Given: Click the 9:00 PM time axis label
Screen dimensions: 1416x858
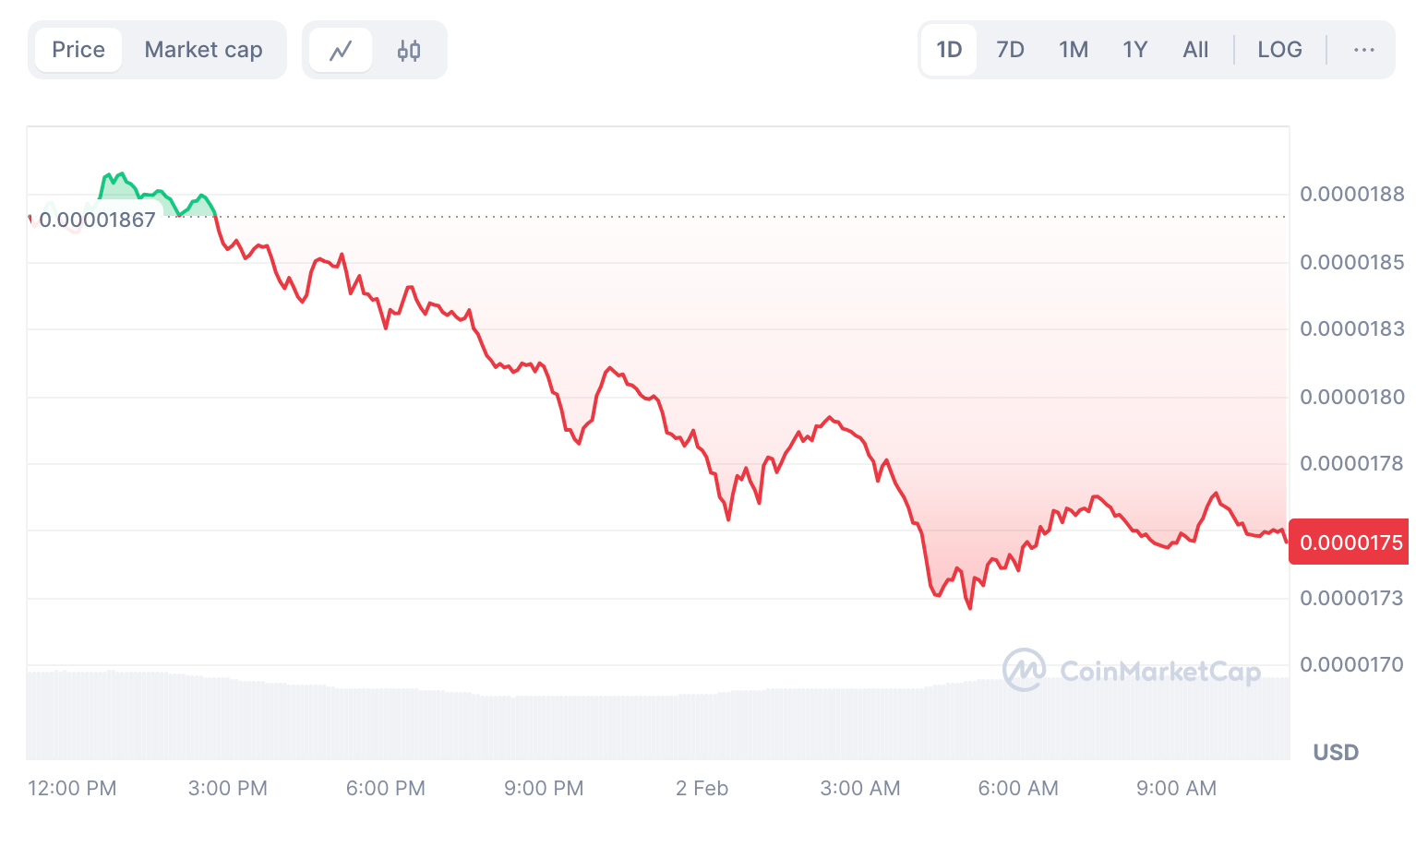Looking at the screenshot, I should 544,788.
